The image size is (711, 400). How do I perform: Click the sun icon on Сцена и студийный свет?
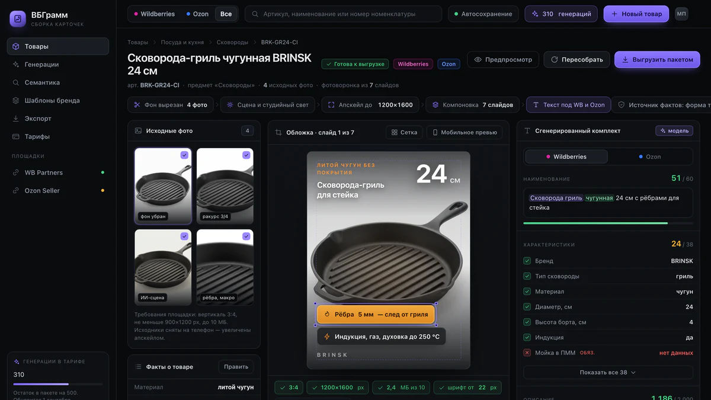[x=230, y=105]
